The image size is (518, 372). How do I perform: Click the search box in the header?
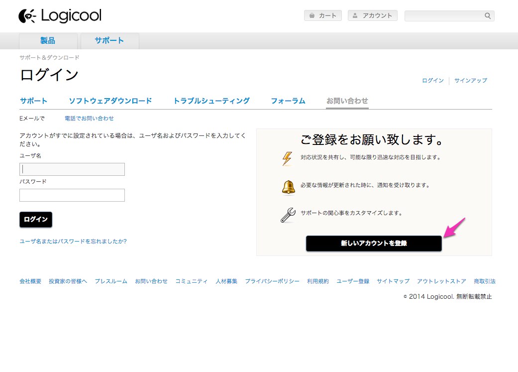pos(445,15)
